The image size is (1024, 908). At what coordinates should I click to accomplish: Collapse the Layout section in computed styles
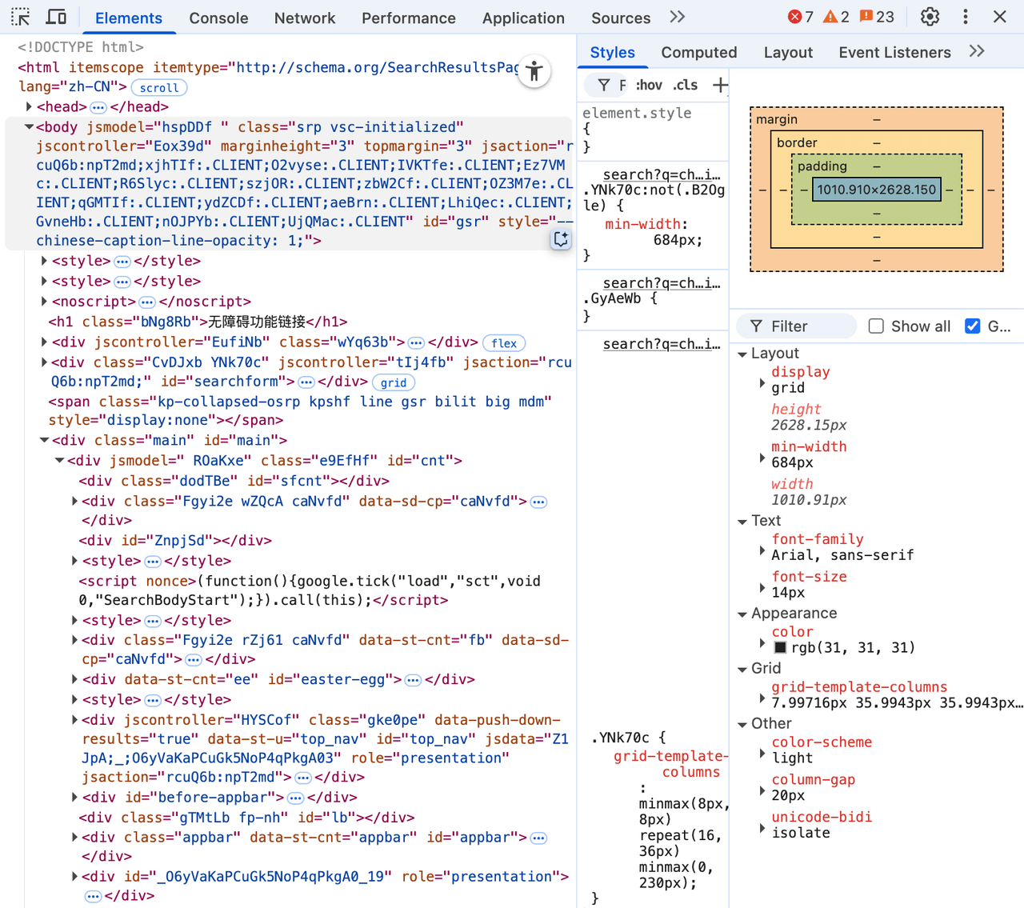click(742, 354)
